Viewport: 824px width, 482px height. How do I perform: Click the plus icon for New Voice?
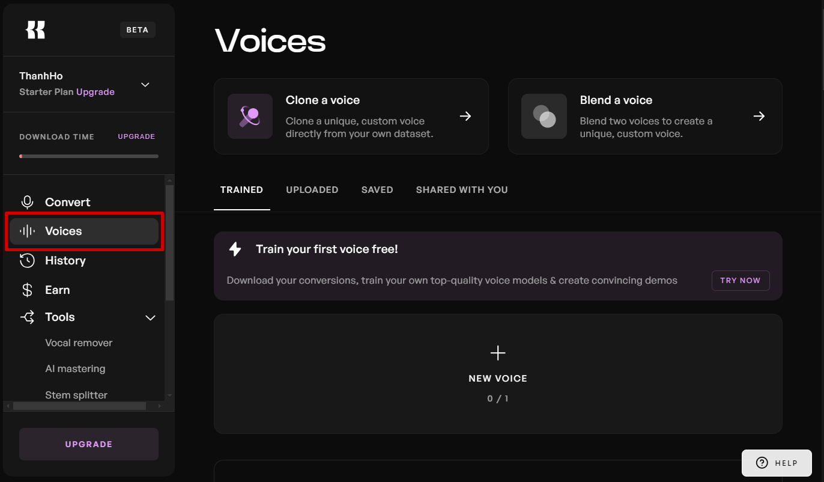[498, 353]
